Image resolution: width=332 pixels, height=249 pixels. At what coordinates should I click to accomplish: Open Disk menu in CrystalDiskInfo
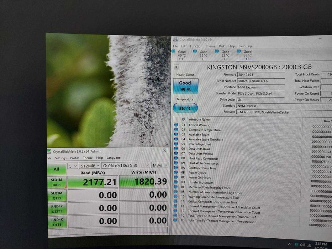(222, 46)
